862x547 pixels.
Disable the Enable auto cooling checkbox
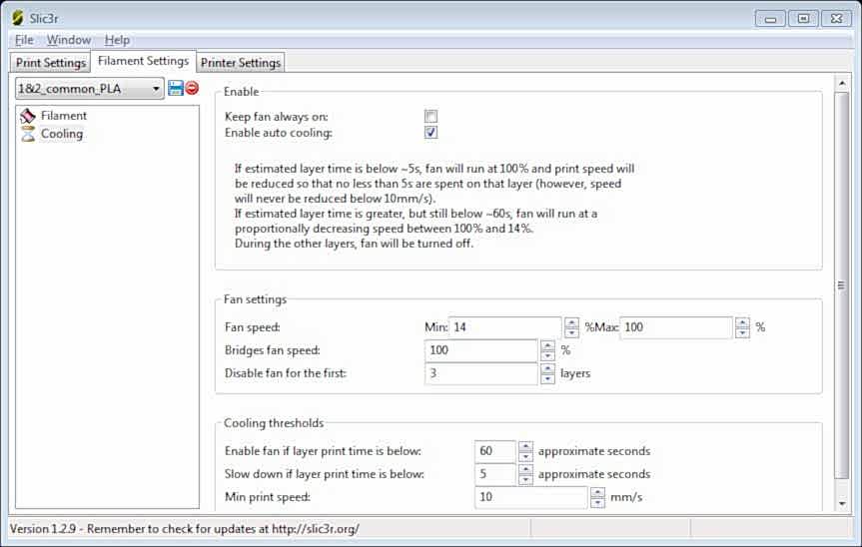point(431,133)
